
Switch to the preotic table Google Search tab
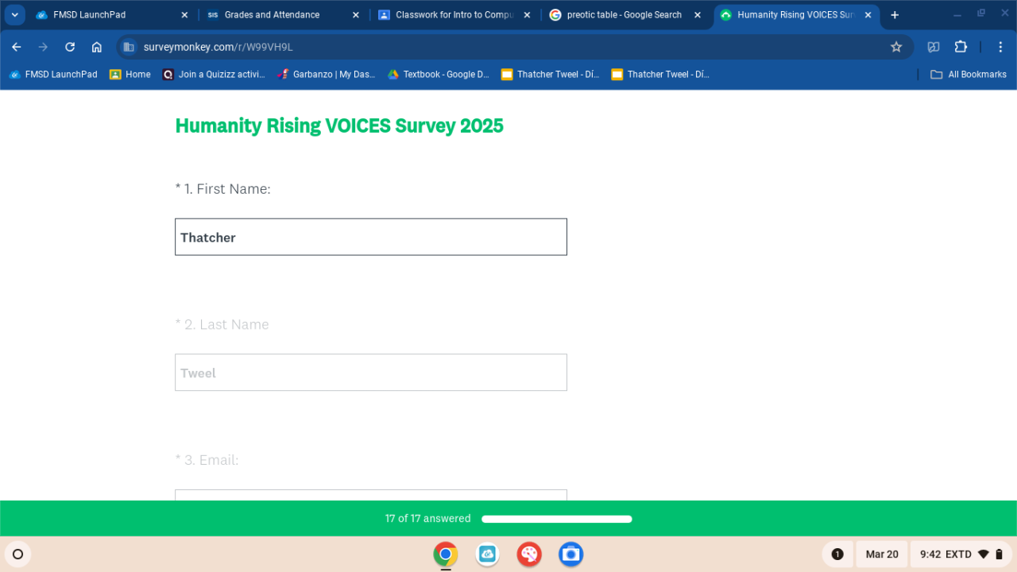[x=626, y=15]
